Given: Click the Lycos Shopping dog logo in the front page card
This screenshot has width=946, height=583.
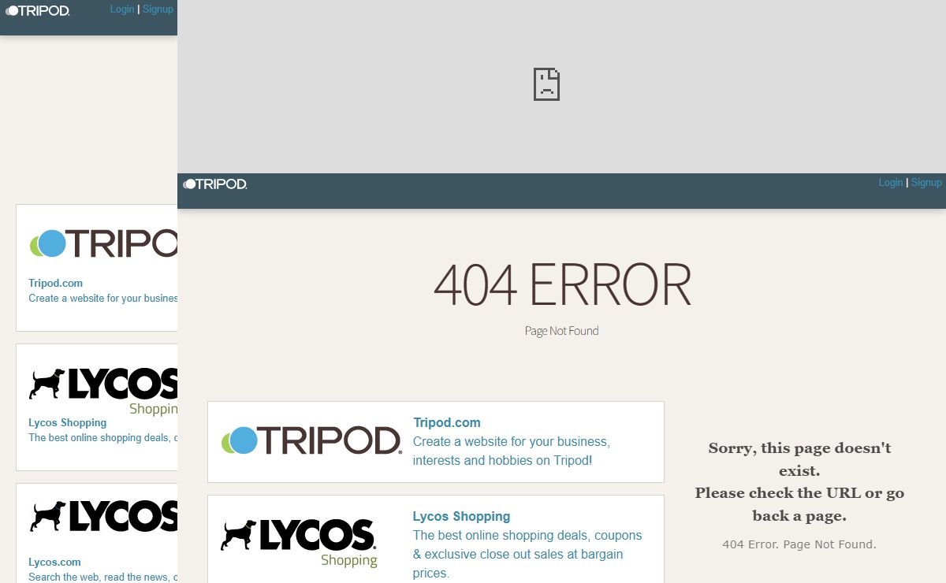Looking at the screenshot, I should pyautogui.click(x=299, y=543).
